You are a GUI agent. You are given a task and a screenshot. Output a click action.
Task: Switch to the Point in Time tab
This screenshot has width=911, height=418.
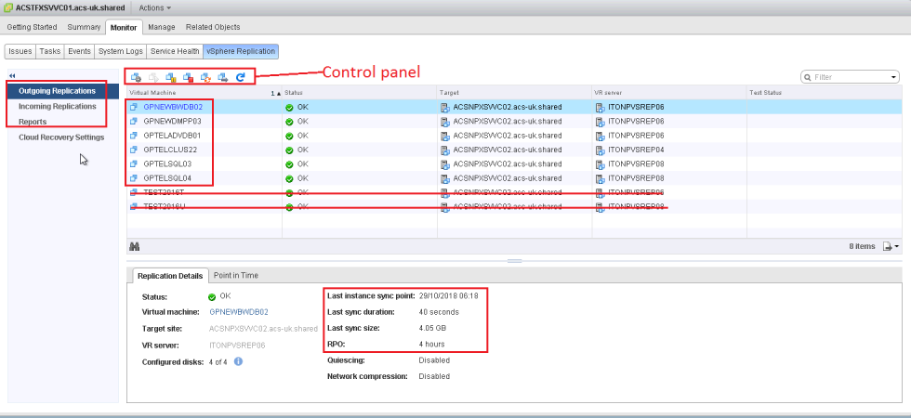point(236,275)
